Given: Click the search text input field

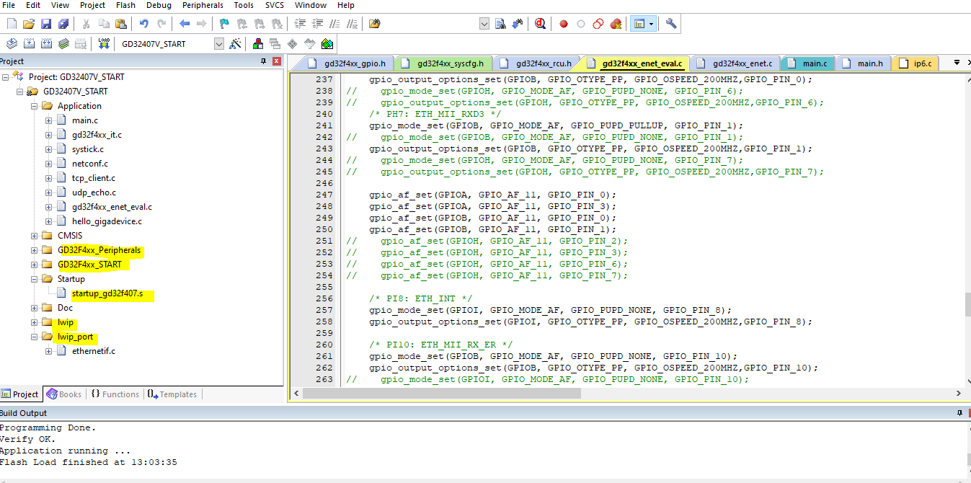Looking at the screenshot, I should coord(431,24).
